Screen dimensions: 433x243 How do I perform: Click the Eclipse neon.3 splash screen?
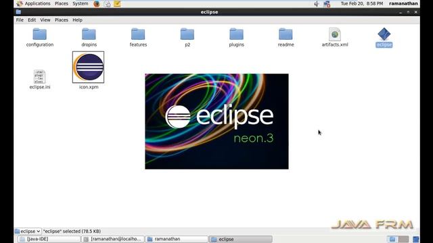tap(216, 122)
